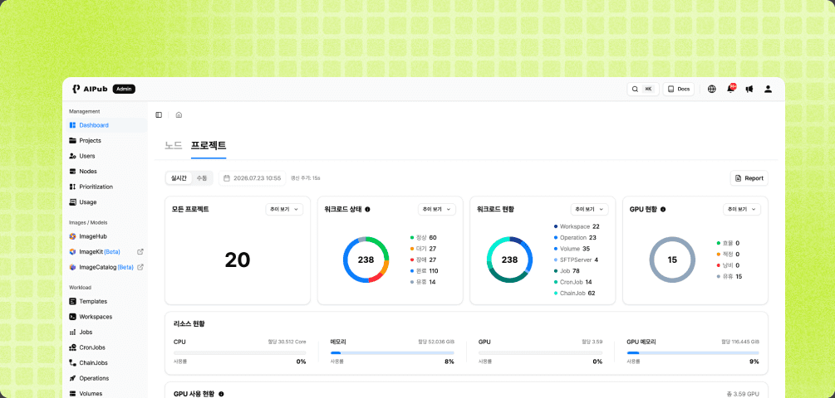Open the user profile icon

768,90
